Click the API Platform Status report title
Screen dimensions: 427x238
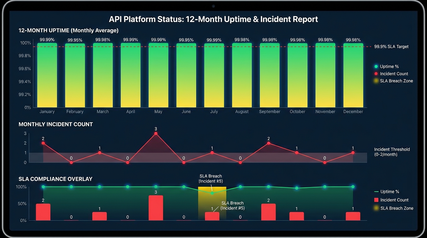213,19
